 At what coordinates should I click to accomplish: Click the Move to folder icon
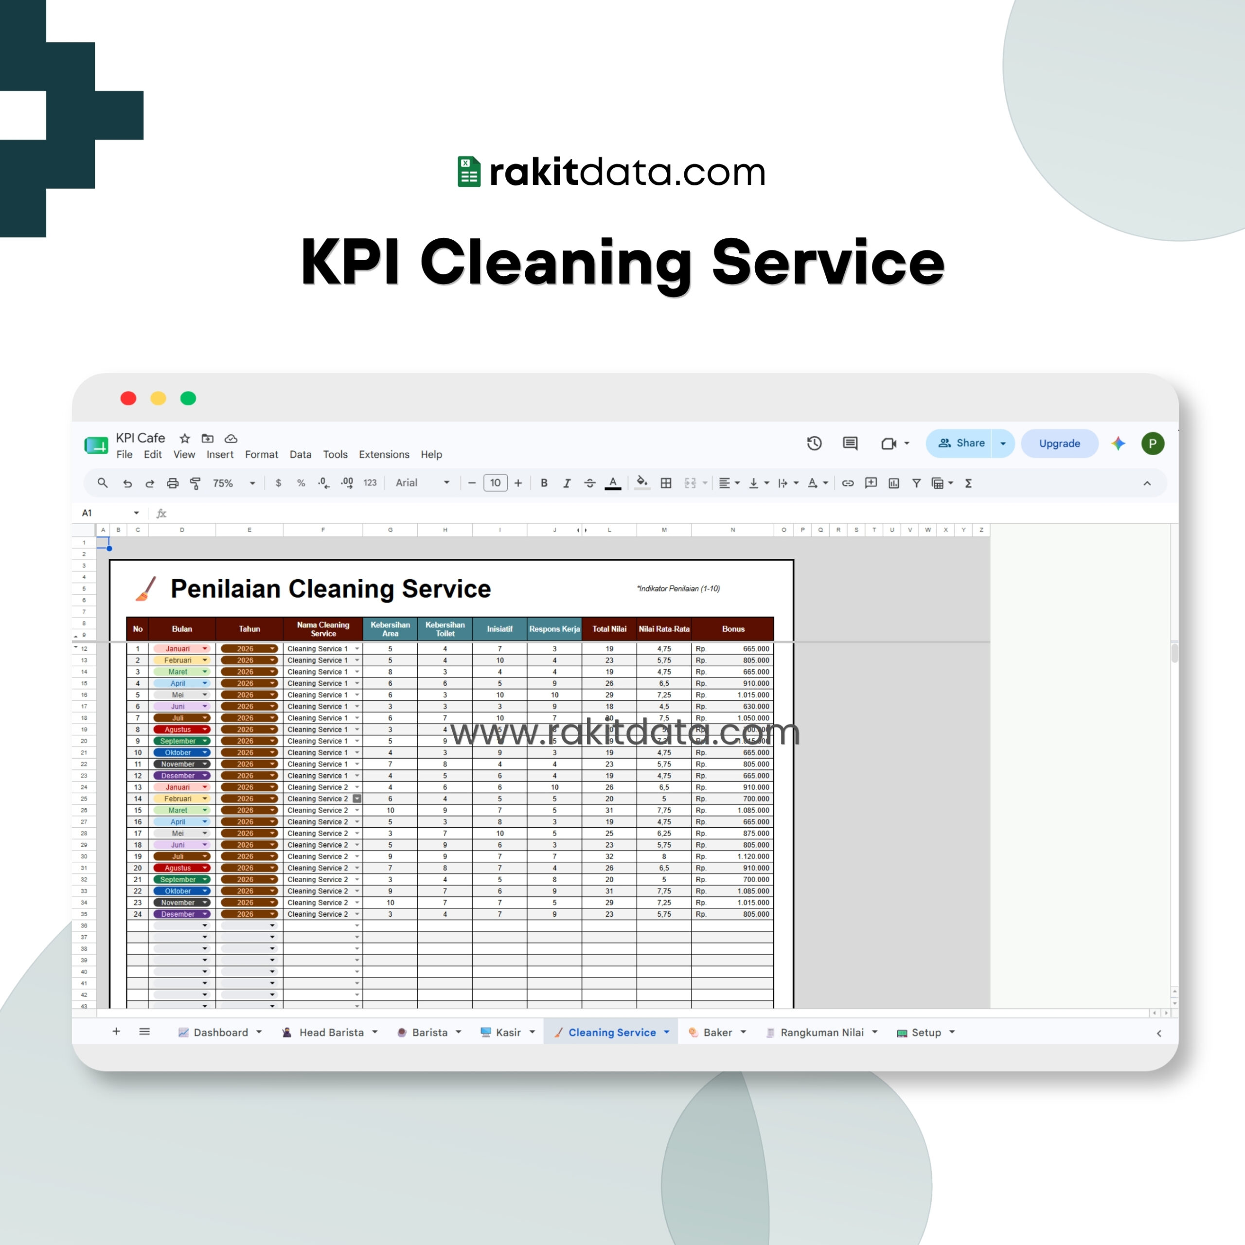208,438
